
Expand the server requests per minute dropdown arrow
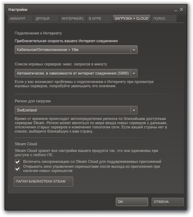click(x=134, y=73)
